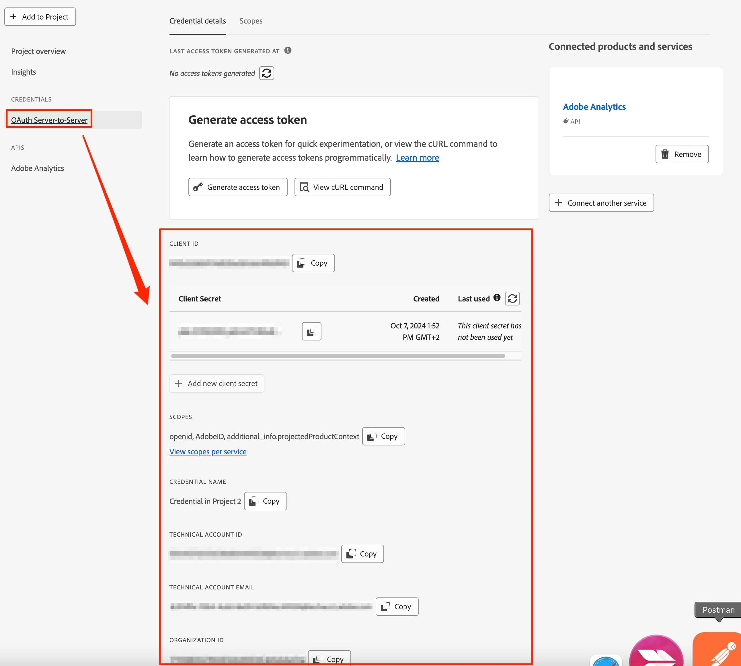This screenshot has width=741, height=666.
Task: Copy the Technical Account Email
Action: click(x=397, y=607)
